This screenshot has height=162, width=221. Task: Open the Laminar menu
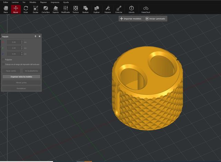(15, 2)
